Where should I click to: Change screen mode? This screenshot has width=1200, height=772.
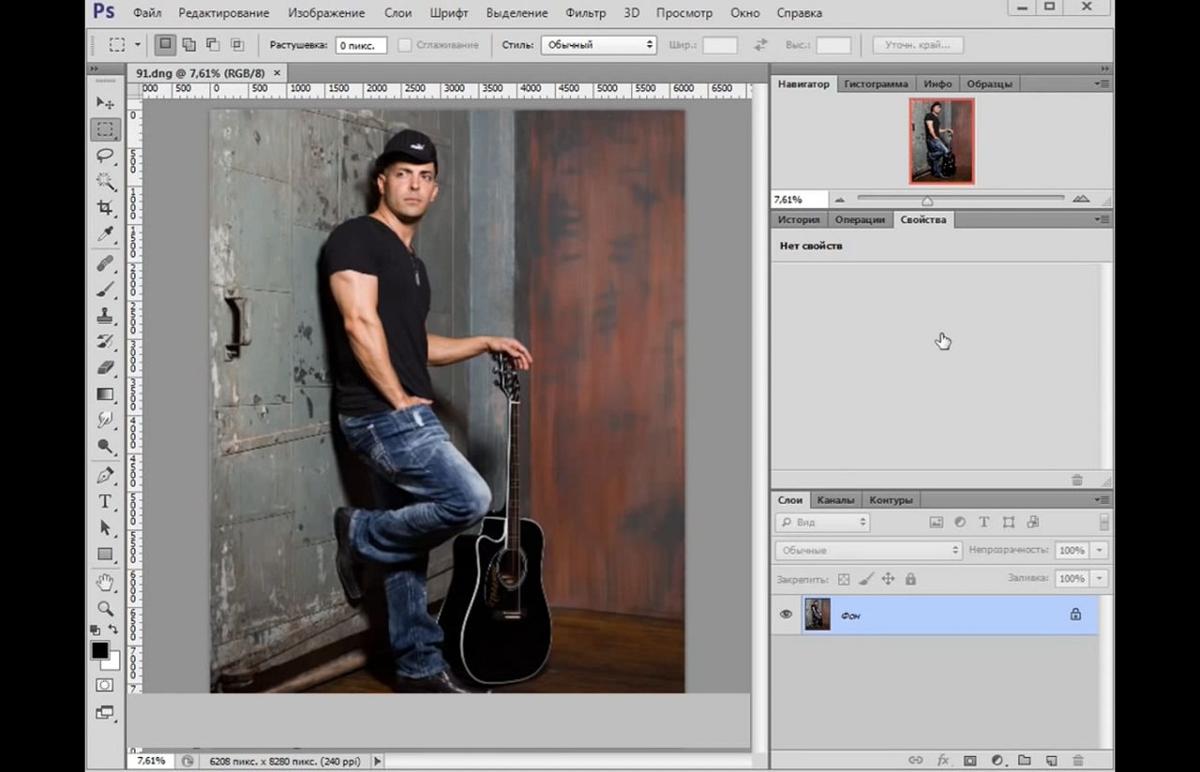coord(105,713)
